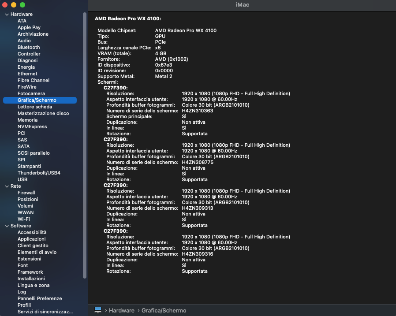This screenshot has height=316, width=396.
Task: Click Grafica/Schermo in the path bar
Action: [x=164, y=310]
